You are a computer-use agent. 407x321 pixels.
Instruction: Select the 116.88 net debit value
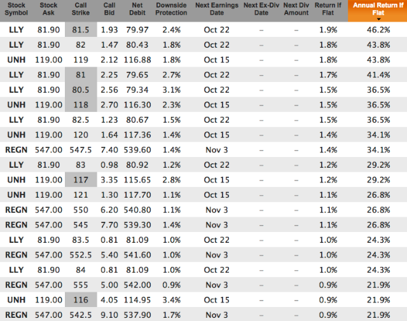[x=137, y=60]
